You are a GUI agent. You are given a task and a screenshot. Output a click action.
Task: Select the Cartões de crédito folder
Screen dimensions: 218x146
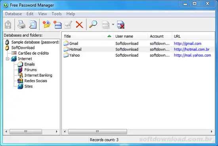pyautogui.click(x=33, y=53)
